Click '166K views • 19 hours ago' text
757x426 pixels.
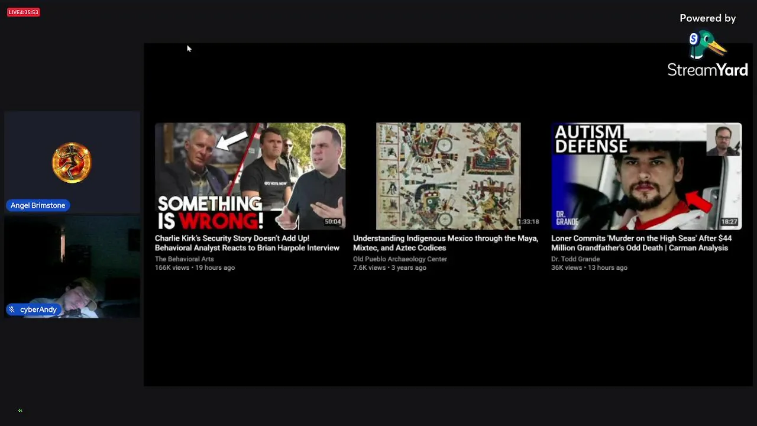pyautogui.click(x=195, y=268)
